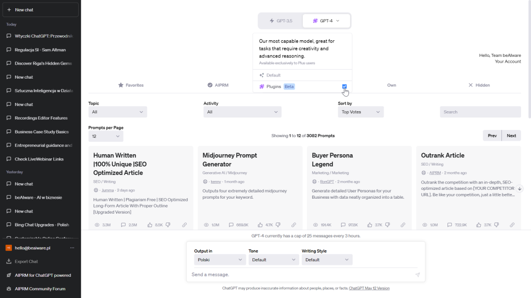Open the ChatGPT May 12 Version link

click(x=369, y=288)
